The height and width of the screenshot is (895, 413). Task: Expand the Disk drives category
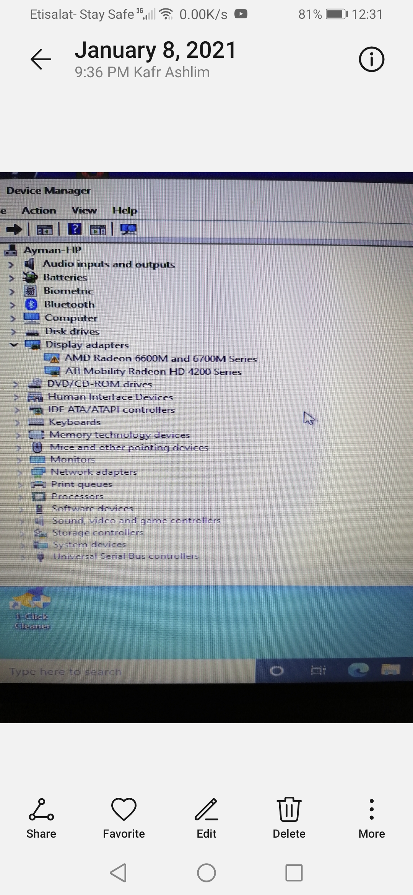pos(13,332)
